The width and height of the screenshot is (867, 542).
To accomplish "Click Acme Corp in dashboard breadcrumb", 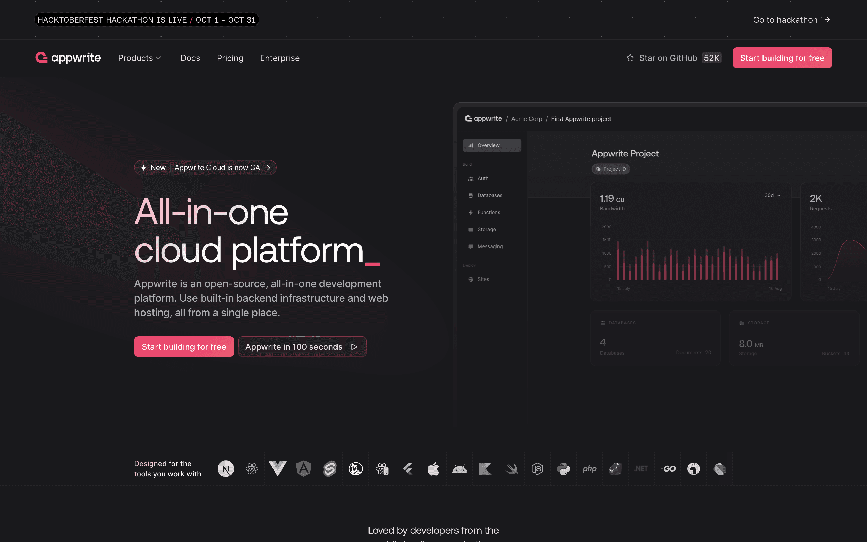I will coord(527,119).
